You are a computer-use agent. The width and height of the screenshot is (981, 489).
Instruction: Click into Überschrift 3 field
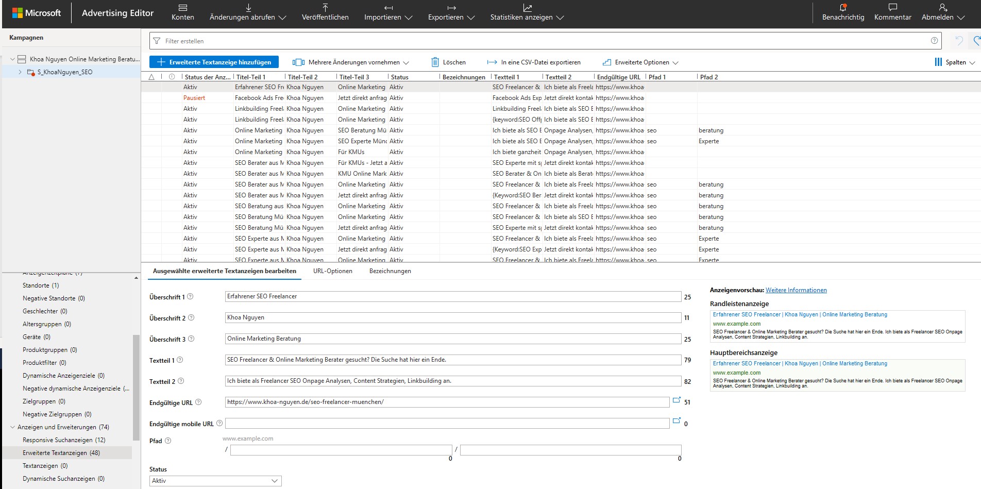[x=453, y=339]
